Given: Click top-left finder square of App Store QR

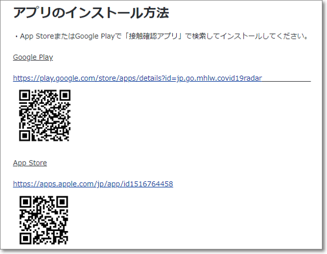Looking at the screenshot, I should pos(25,201).
